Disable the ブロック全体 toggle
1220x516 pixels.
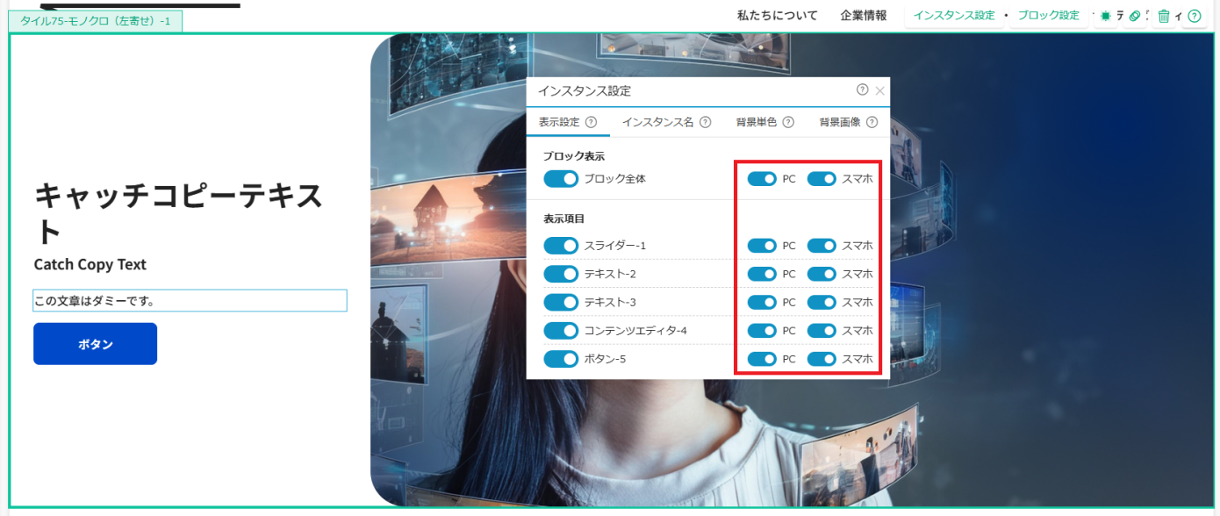[561, 178]
